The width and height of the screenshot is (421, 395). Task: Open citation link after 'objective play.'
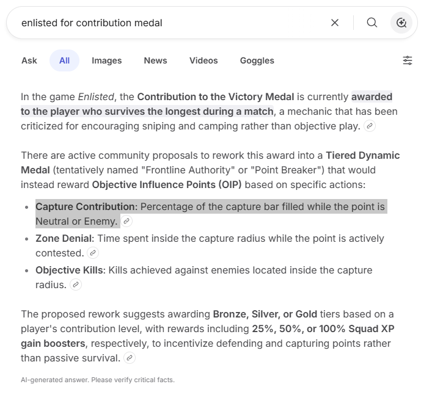point(369,126)
